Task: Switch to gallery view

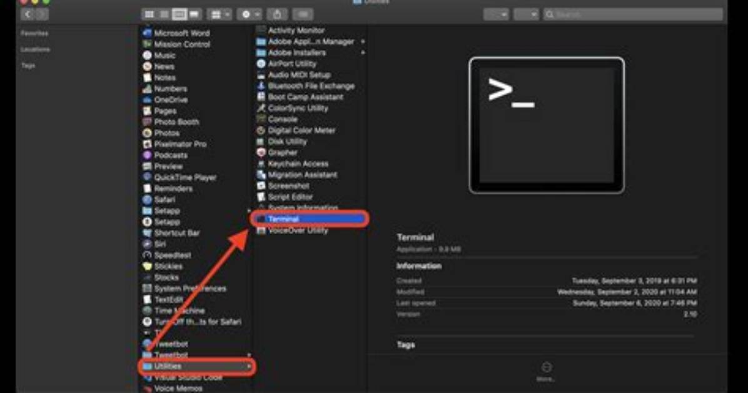Action: pos(194,14)
